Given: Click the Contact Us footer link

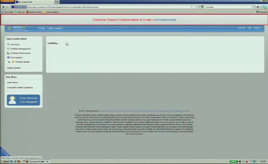Looking at the screenshot, I should tap(104, 111).
